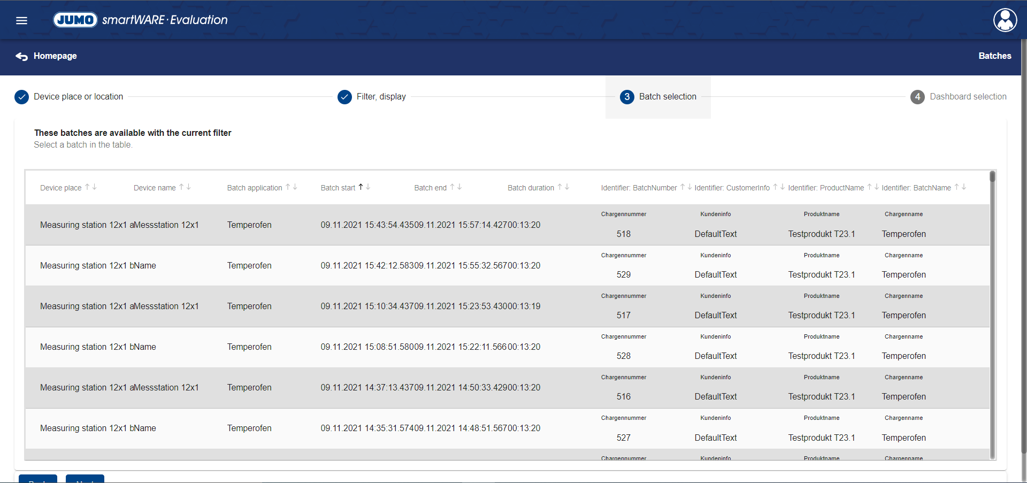Image resolution: width=1027 pixels, height=483 pixels.
Task: Sort Identifier BatchNumber column ascending
Action: coord(683,187)
